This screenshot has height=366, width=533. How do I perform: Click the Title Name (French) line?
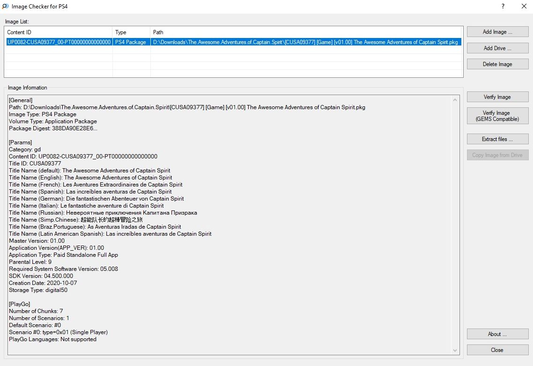point(96,185)
